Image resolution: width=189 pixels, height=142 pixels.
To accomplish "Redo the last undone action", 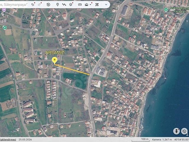I will pos(39,5).
